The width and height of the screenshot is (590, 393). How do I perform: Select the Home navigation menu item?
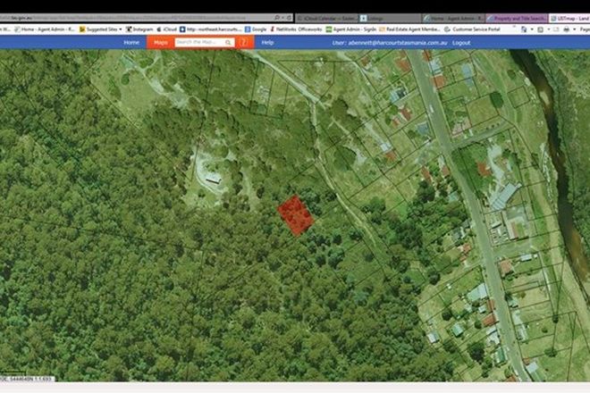(131, 42)
